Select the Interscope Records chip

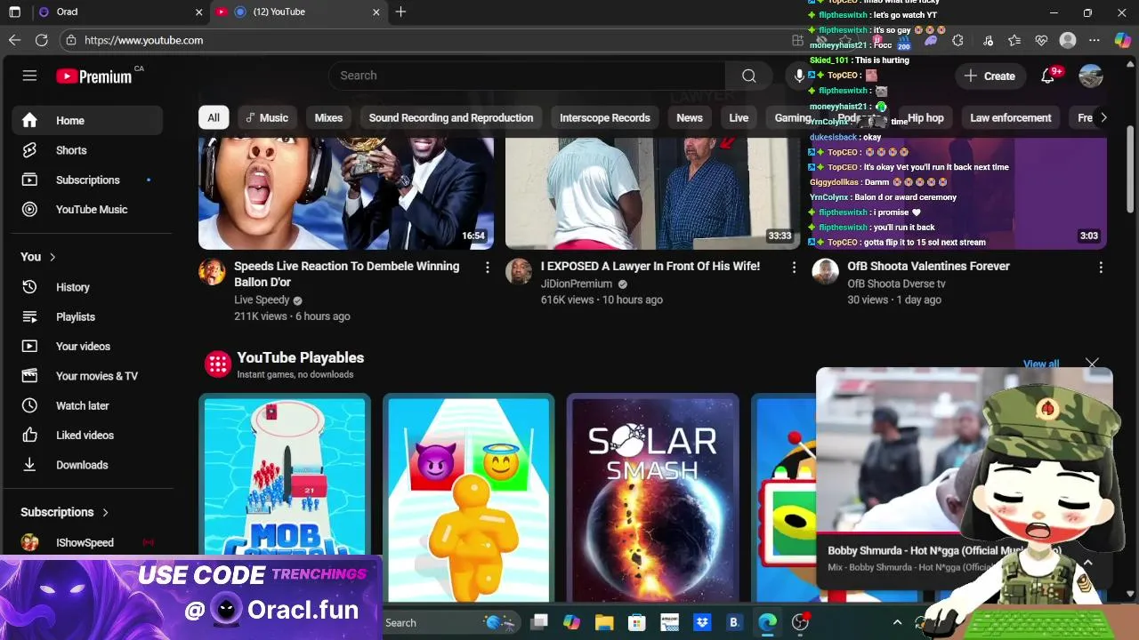pyautogui.click(x=605, y=117)
